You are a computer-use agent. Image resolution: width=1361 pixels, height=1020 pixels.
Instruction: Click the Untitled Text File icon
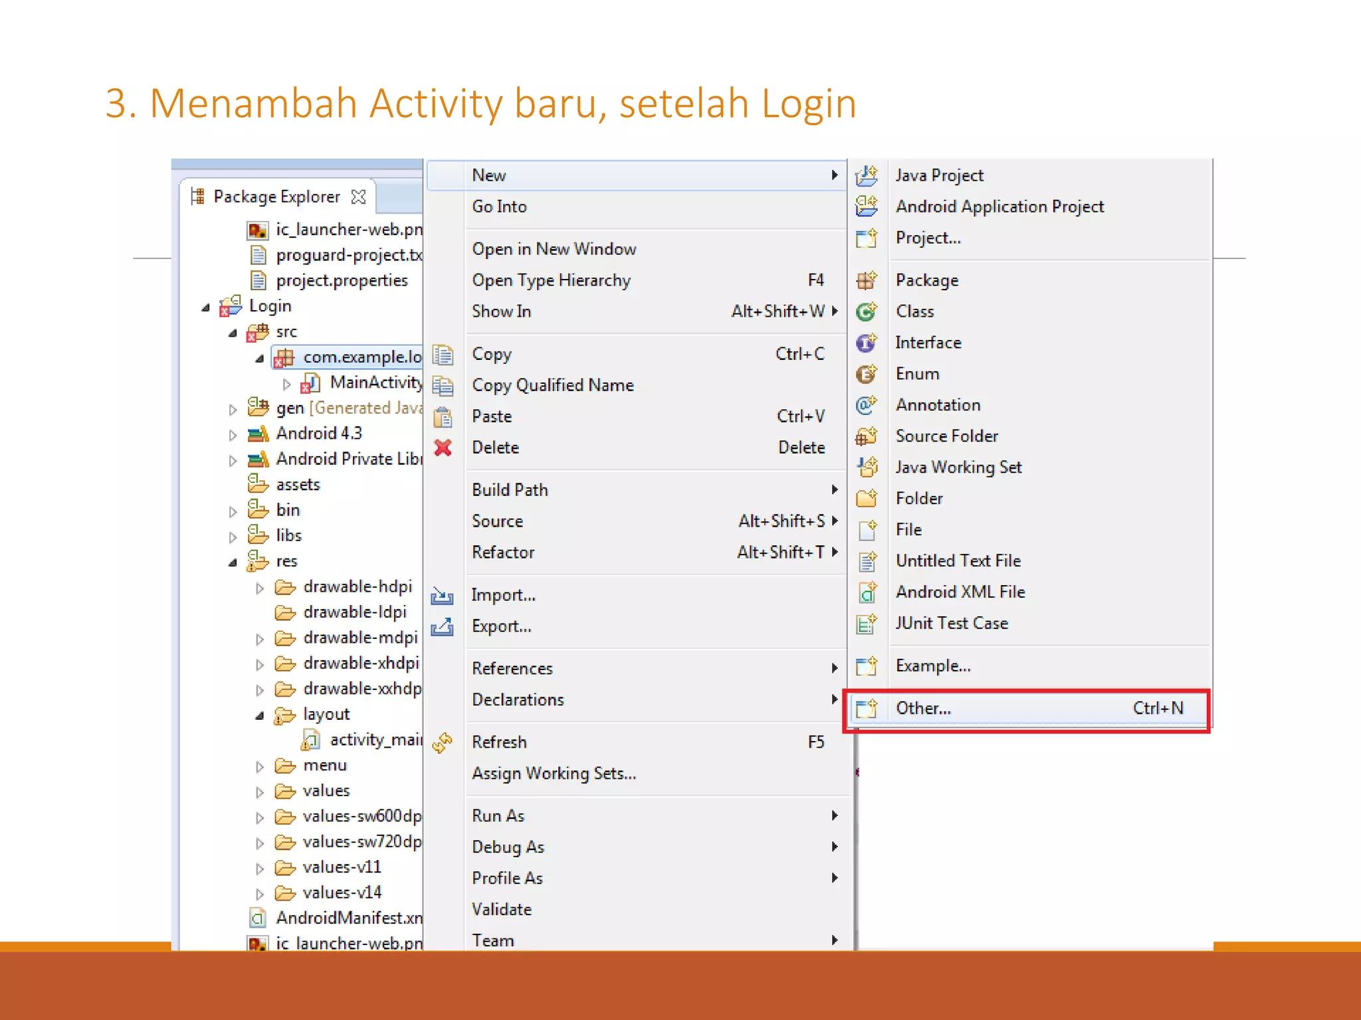(x=867, y=561)
